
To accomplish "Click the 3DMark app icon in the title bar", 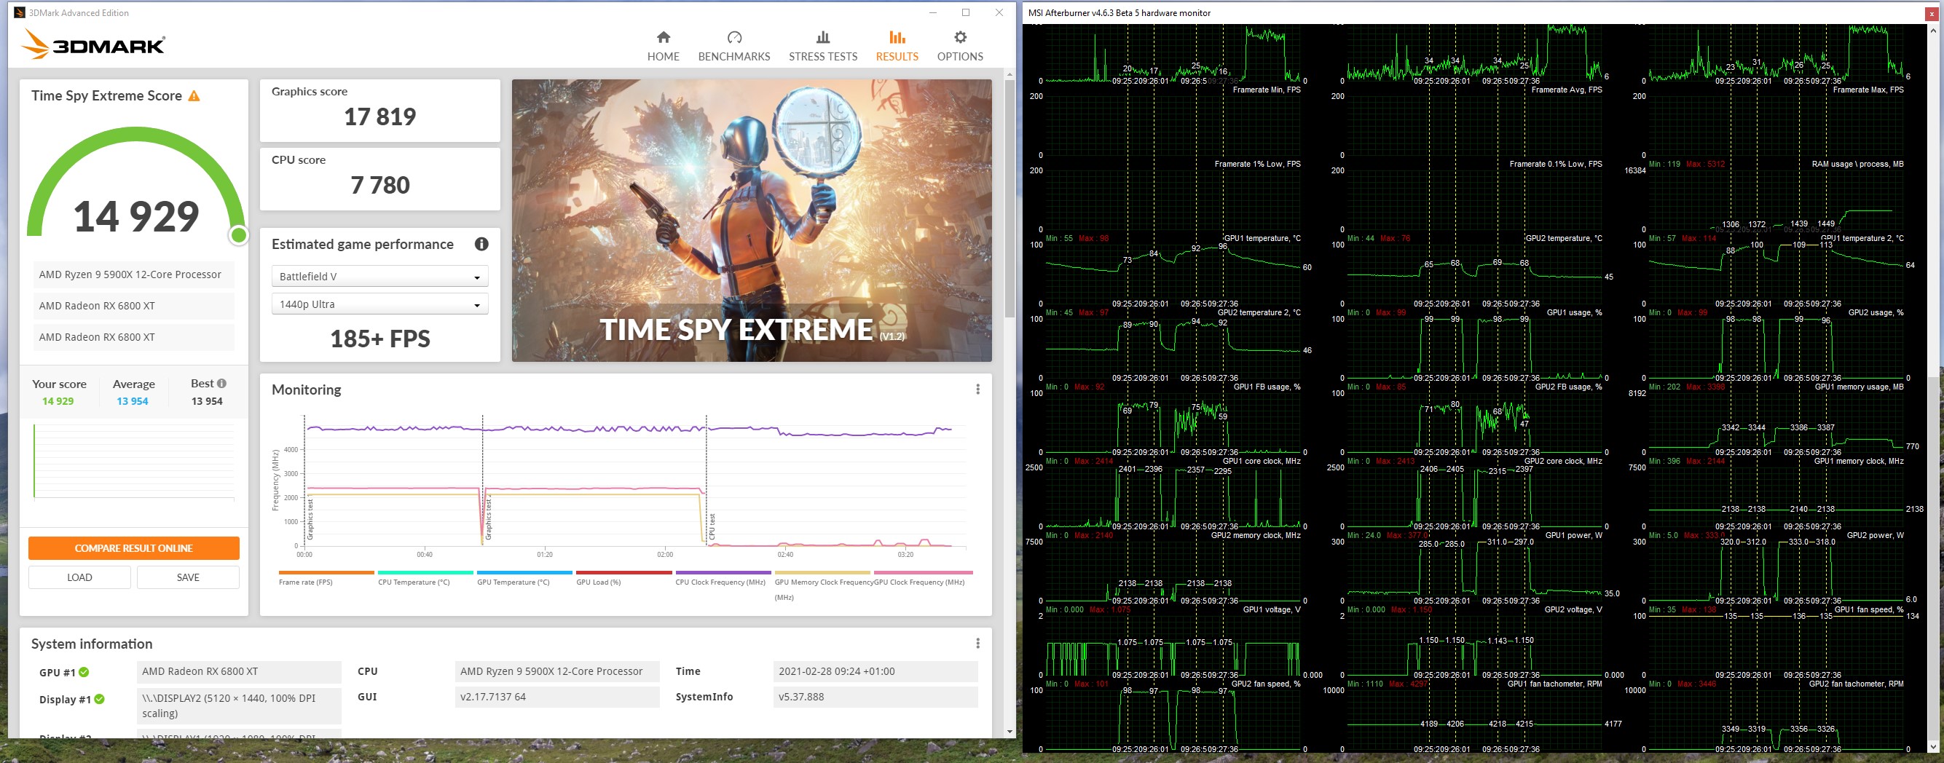I will pyautogui.click(x=20, y=13).
